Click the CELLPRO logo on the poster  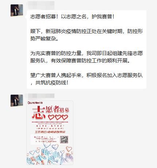pos(35,103)
